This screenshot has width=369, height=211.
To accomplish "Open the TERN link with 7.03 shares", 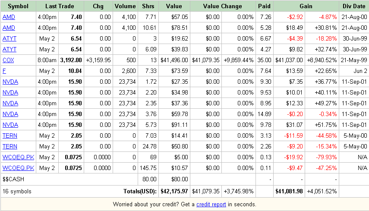I will [x=10, y=136].
